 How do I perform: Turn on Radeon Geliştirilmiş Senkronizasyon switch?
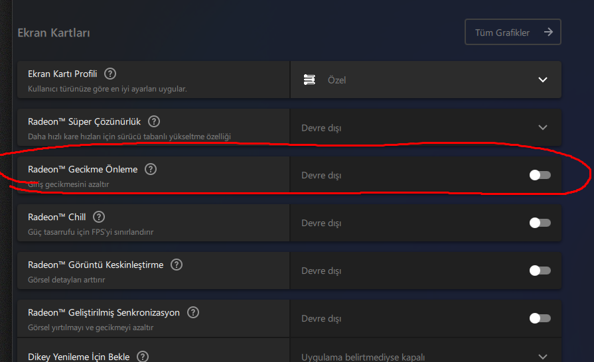click(540, 318)
